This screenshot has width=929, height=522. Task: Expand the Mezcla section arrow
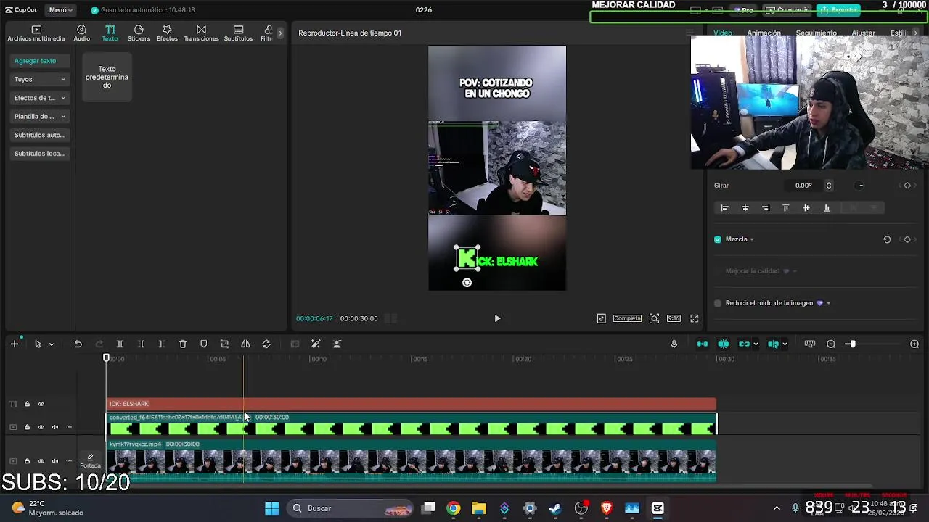pos(752,239)
